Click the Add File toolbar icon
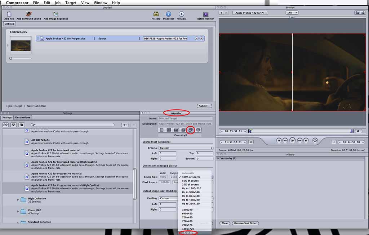Screen dimensions: 369x235 (x=9, y=14)
